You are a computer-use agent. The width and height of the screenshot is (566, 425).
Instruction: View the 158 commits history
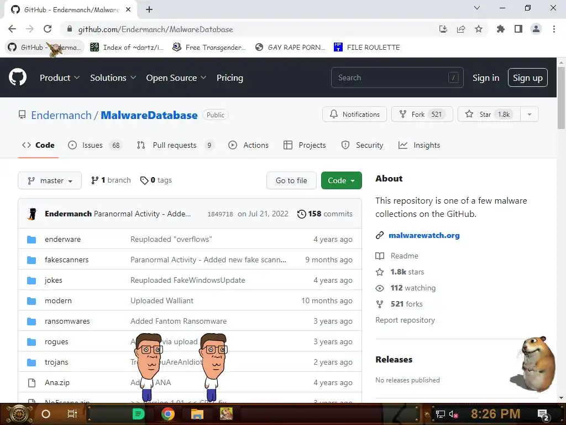[324, 214]
